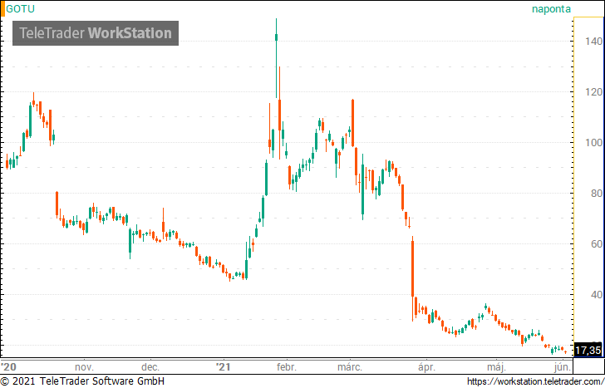Click the 'naponta' interval label
Viewport: 605px width, 388px height.
point(551,9)
